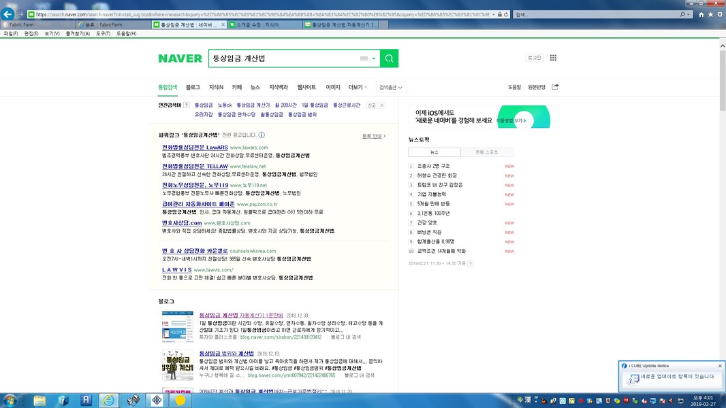The width and height of the screenshot is (726, 408).
Task: Open the thumbnail for 통상임금 범위와 계산법 blog
Action: pyautogui.click(x=177, y=365)
